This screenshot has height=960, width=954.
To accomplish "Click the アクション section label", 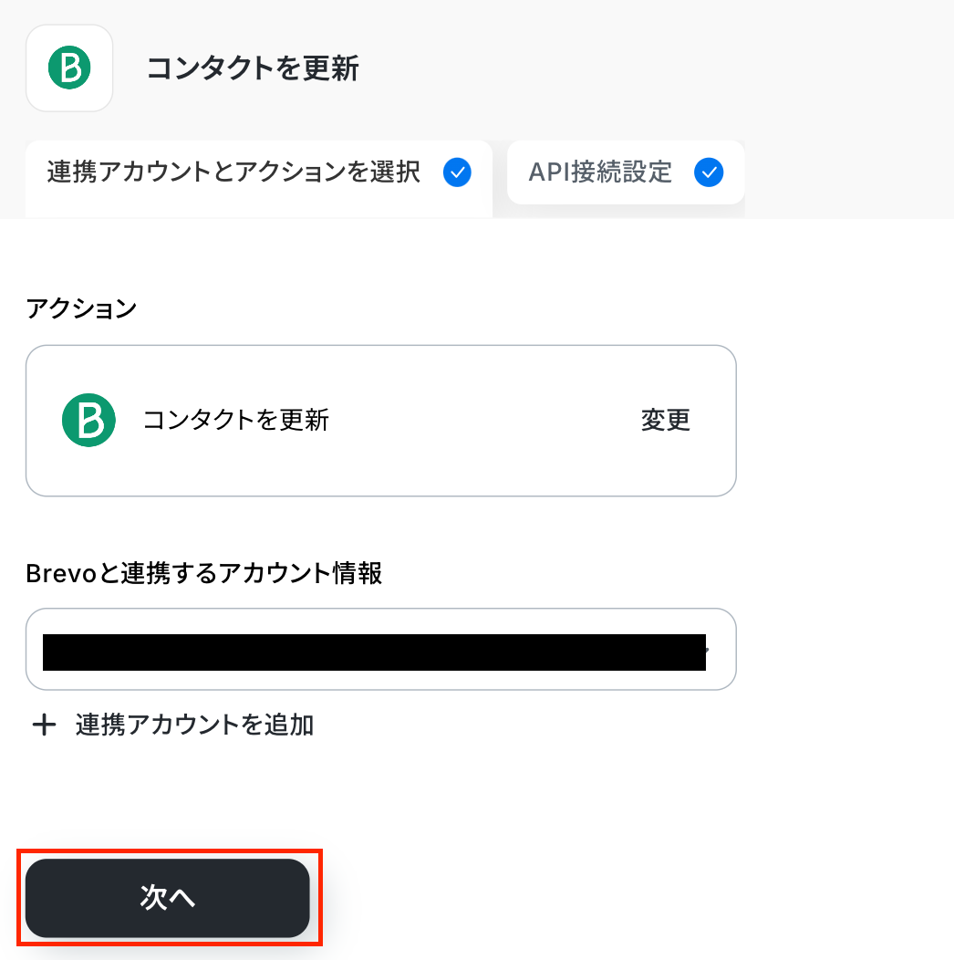I will (x=81, y=308).
